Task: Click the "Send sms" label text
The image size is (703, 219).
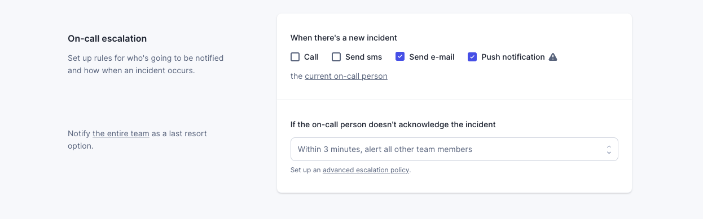Action: pyautogui.click(x=363, y=57)
